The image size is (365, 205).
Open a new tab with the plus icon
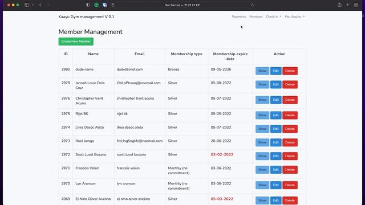pyautogui.click(x=347, y=5)
